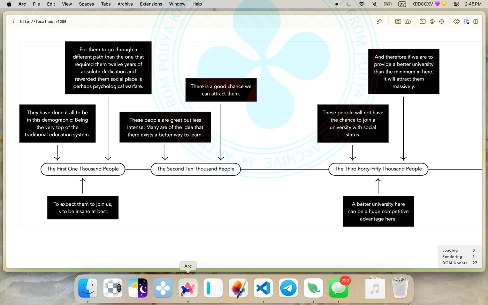Click the localhost:1285 URL field

coord(43,22)
